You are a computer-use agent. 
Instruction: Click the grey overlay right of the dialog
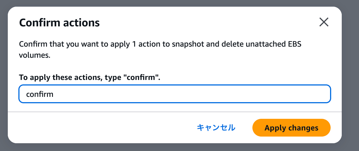click(x=350, y=75)
